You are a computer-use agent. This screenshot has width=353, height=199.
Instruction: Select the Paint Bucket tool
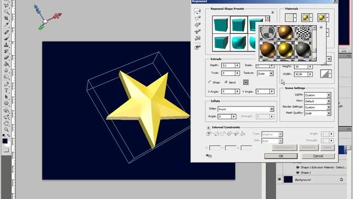tap(6, 64)
